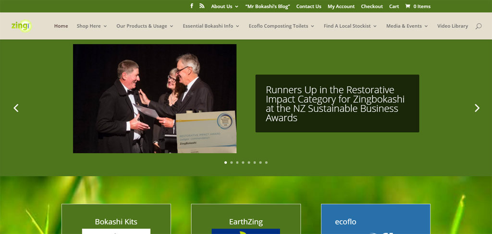This screenshot has width=492, height=234.
Task: Select the second slider dot
Action: pos(232,162)
